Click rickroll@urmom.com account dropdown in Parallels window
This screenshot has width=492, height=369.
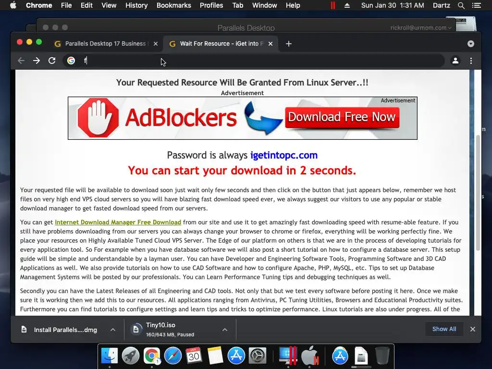[x=421, y=27]
